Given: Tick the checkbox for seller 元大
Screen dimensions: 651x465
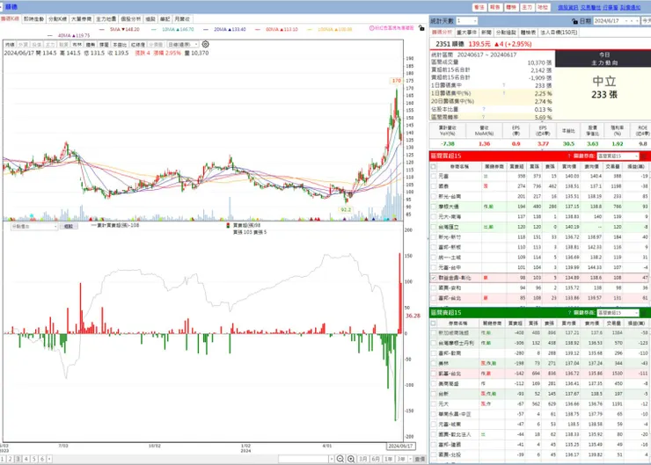Looking at the screenshot, I should [434, 404].
